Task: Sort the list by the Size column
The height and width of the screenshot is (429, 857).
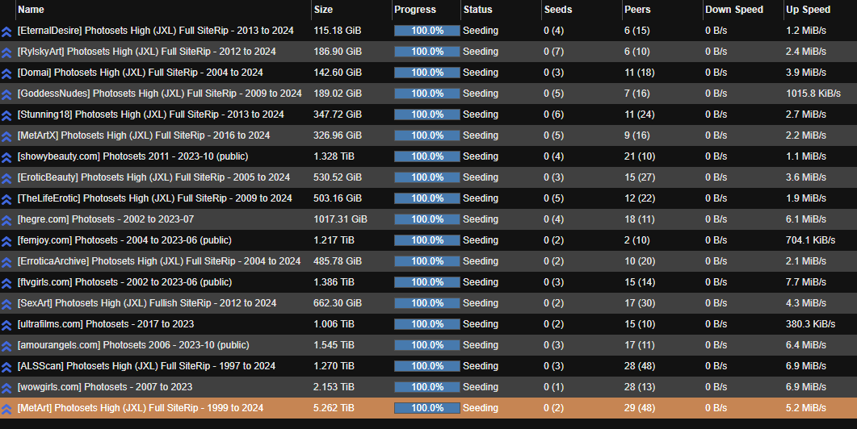Action: pos(323,10)
